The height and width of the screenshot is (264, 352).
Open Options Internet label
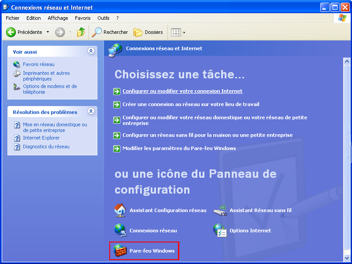(250, 231)
